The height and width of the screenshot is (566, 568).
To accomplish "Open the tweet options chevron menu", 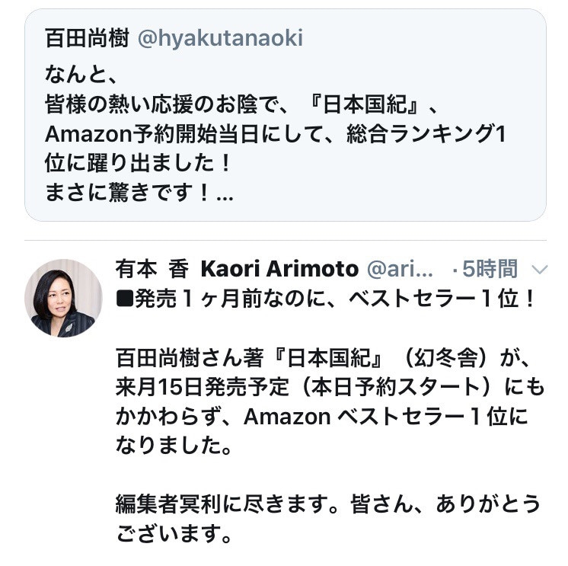I will point(538,270).
